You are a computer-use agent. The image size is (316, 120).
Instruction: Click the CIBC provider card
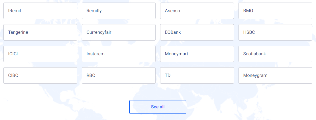40,75
